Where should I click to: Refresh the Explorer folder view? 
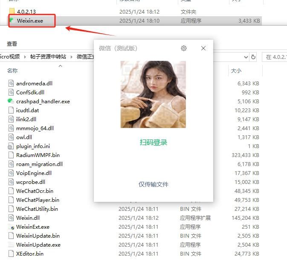point(253,57)
